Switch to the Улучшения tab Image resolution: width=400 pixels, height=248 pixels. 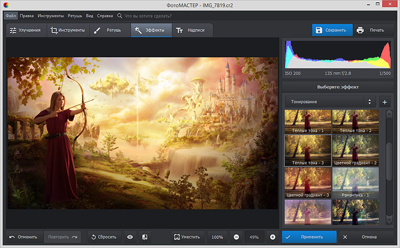point(25,30)
